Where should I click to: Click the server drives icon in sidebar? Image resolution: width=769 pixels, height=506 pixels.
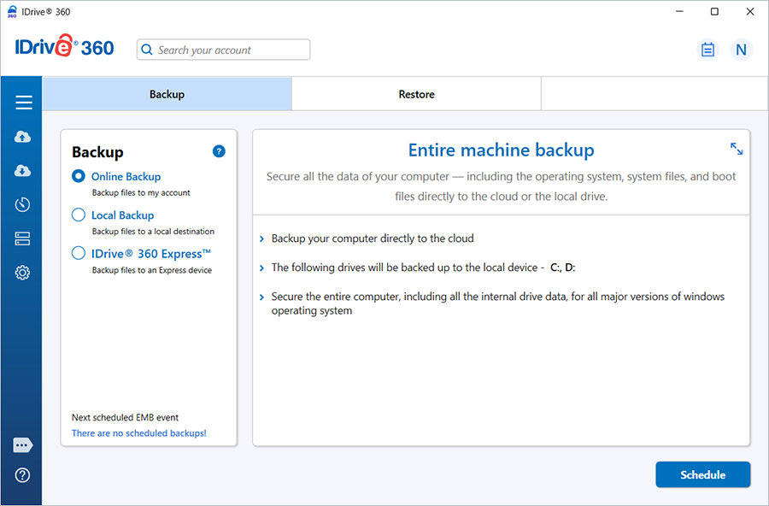click(23, 238)
